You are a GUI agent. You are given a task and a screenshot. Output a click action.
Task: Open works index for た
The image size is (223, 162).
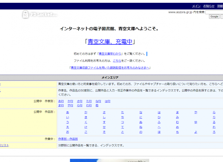[122, 112]
